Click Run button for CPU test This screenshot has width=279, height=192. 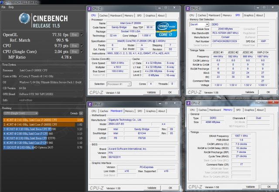tap(75, 46)
